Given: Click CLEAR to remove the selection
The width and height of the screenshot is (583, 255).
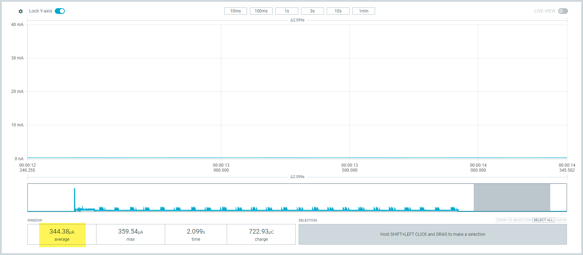Looking at the screenshot, I should point(560,220).
